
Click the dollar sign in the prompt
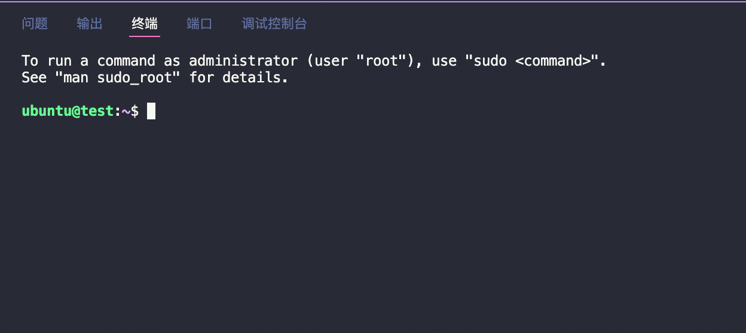pyautogui.click(x=134, y=111)
